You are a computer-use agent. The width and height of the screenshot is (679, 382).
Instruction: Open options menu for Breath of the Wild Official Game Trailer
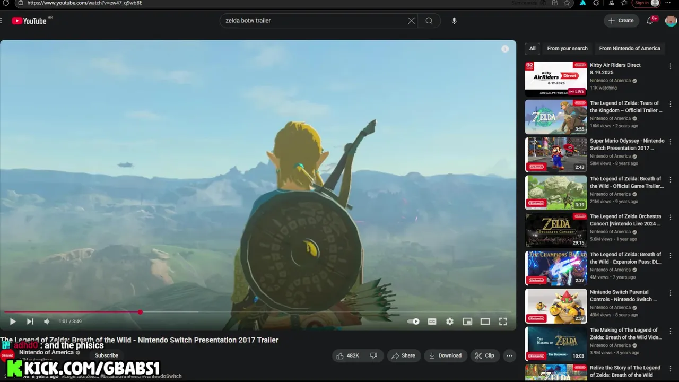point(671,179)
